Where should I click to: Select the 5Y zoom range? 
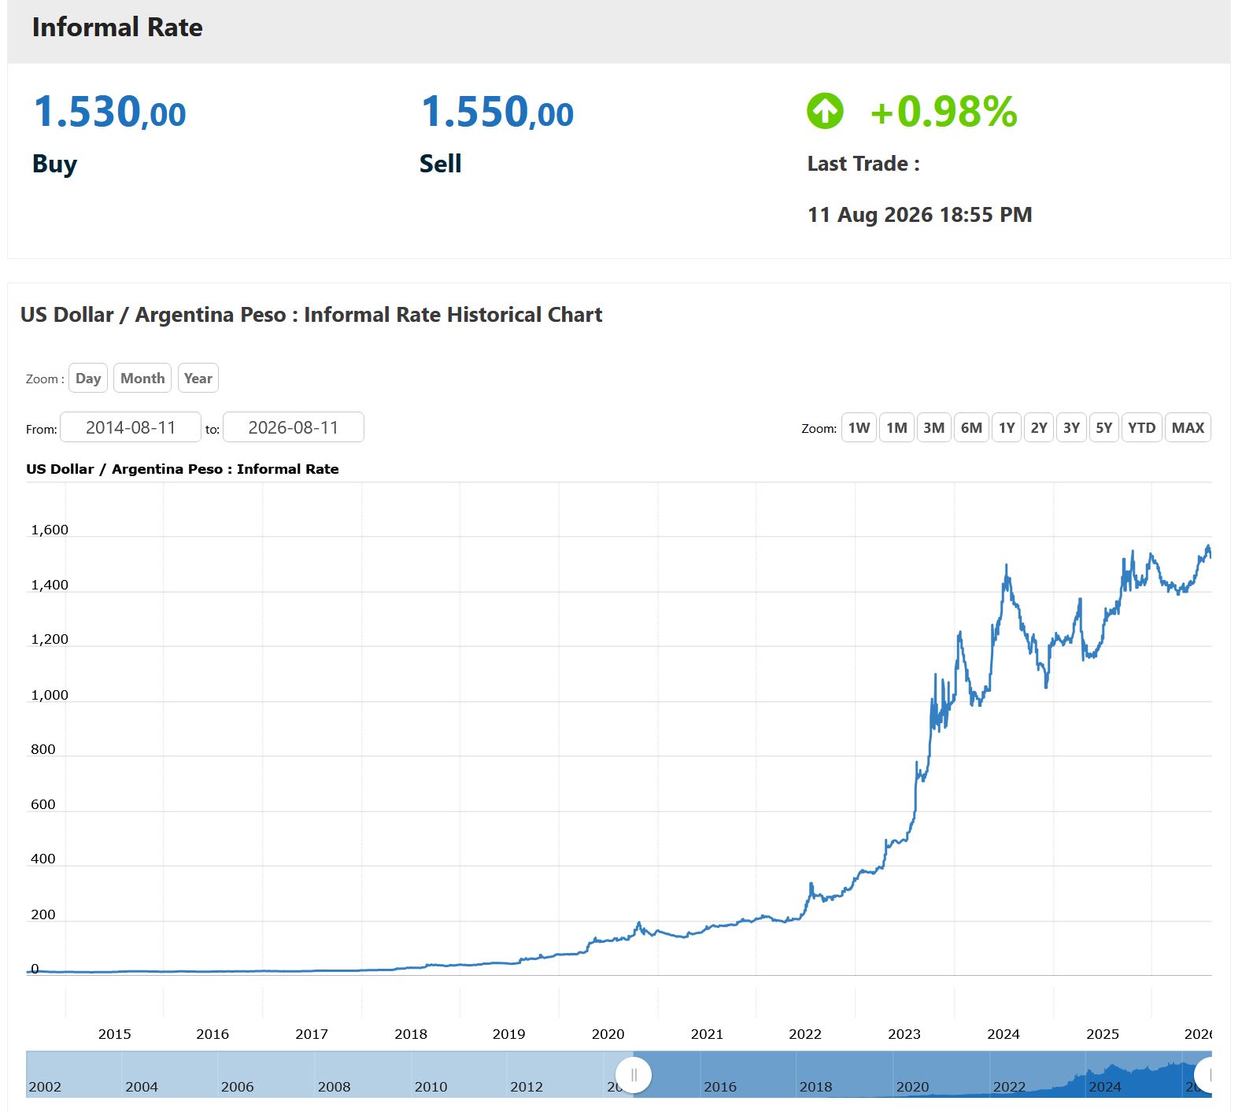coord(1104,428)
